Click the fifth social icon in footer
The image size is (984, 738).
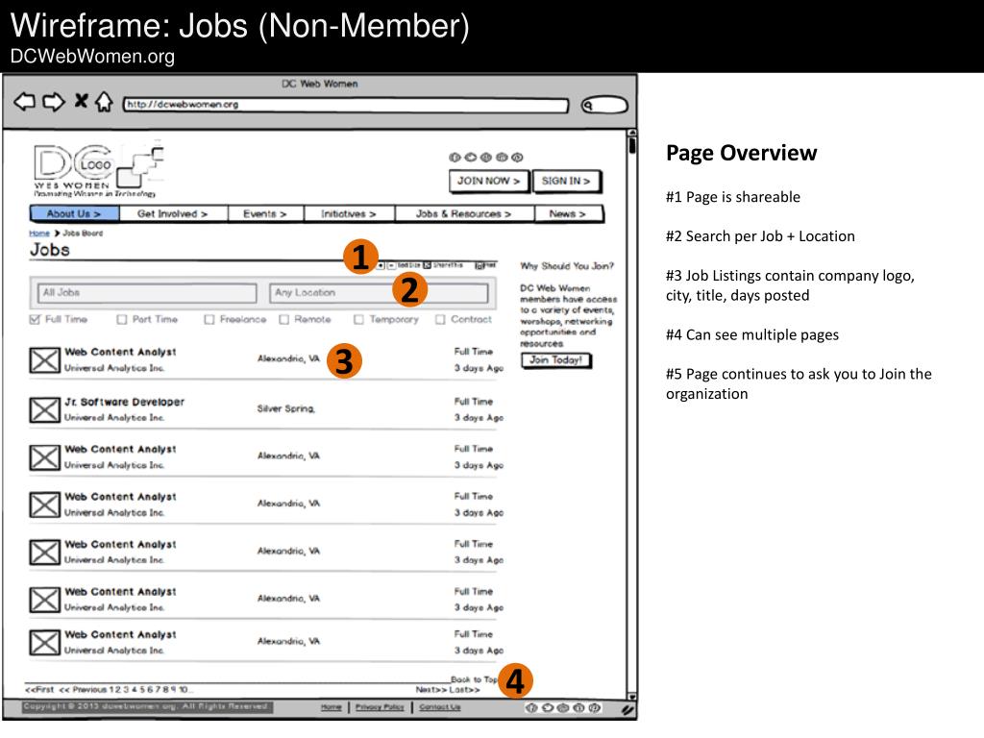[594, 708]
